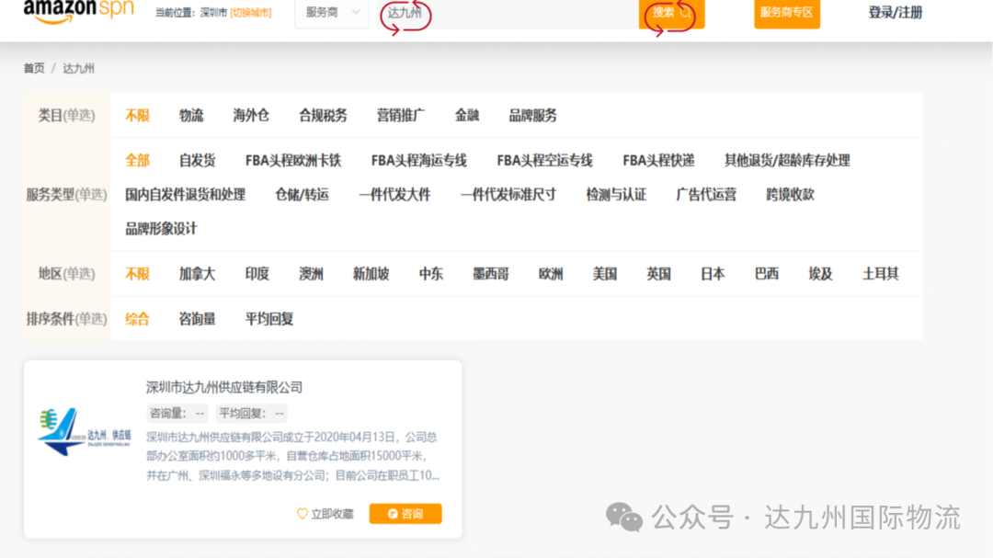Select 咨询量 sorting option
Screen dimensions: 993x558
197,318
